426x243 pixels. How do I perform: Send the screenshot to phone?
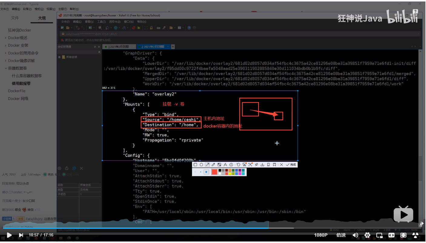(x=268, y=165)
